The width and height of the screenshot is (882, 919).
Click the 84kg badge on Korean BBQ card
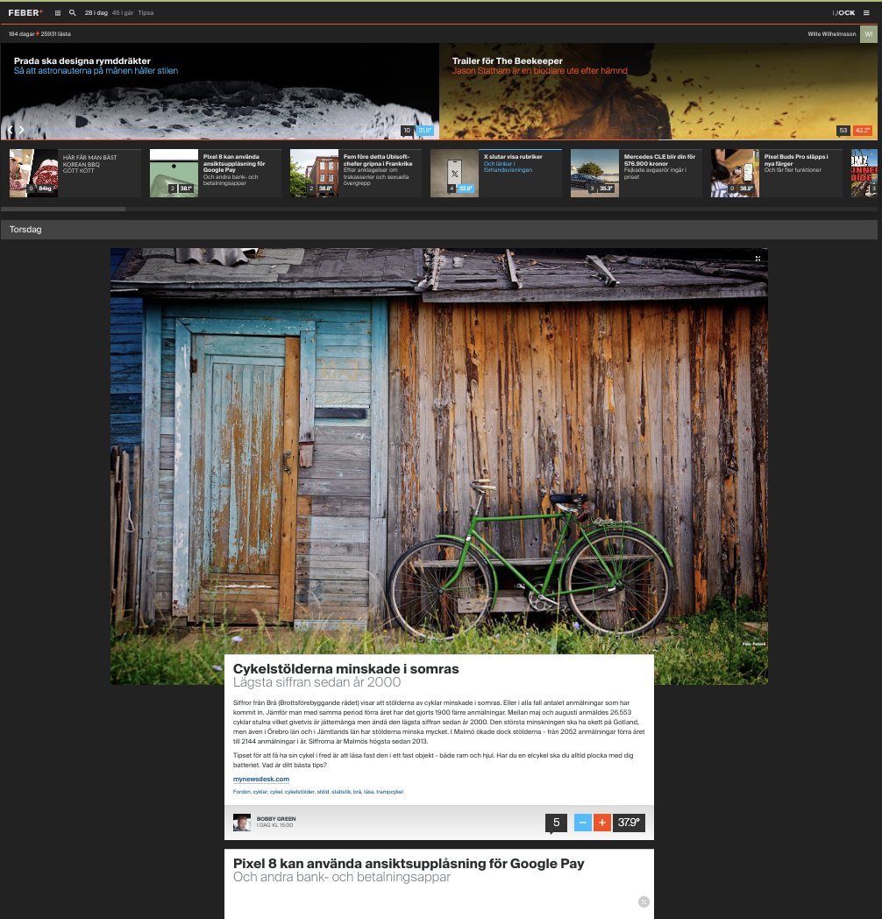pos(45,189)
